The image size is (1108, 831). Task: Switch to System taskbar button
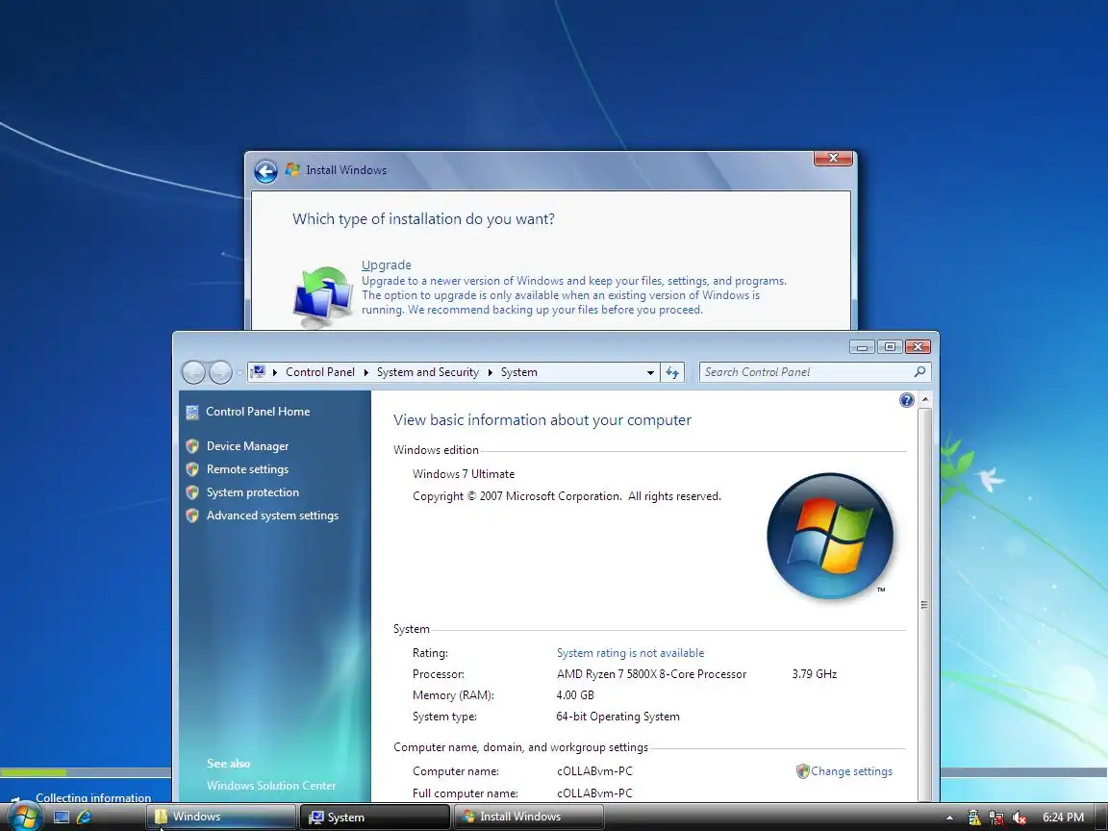tap(374, 817)
